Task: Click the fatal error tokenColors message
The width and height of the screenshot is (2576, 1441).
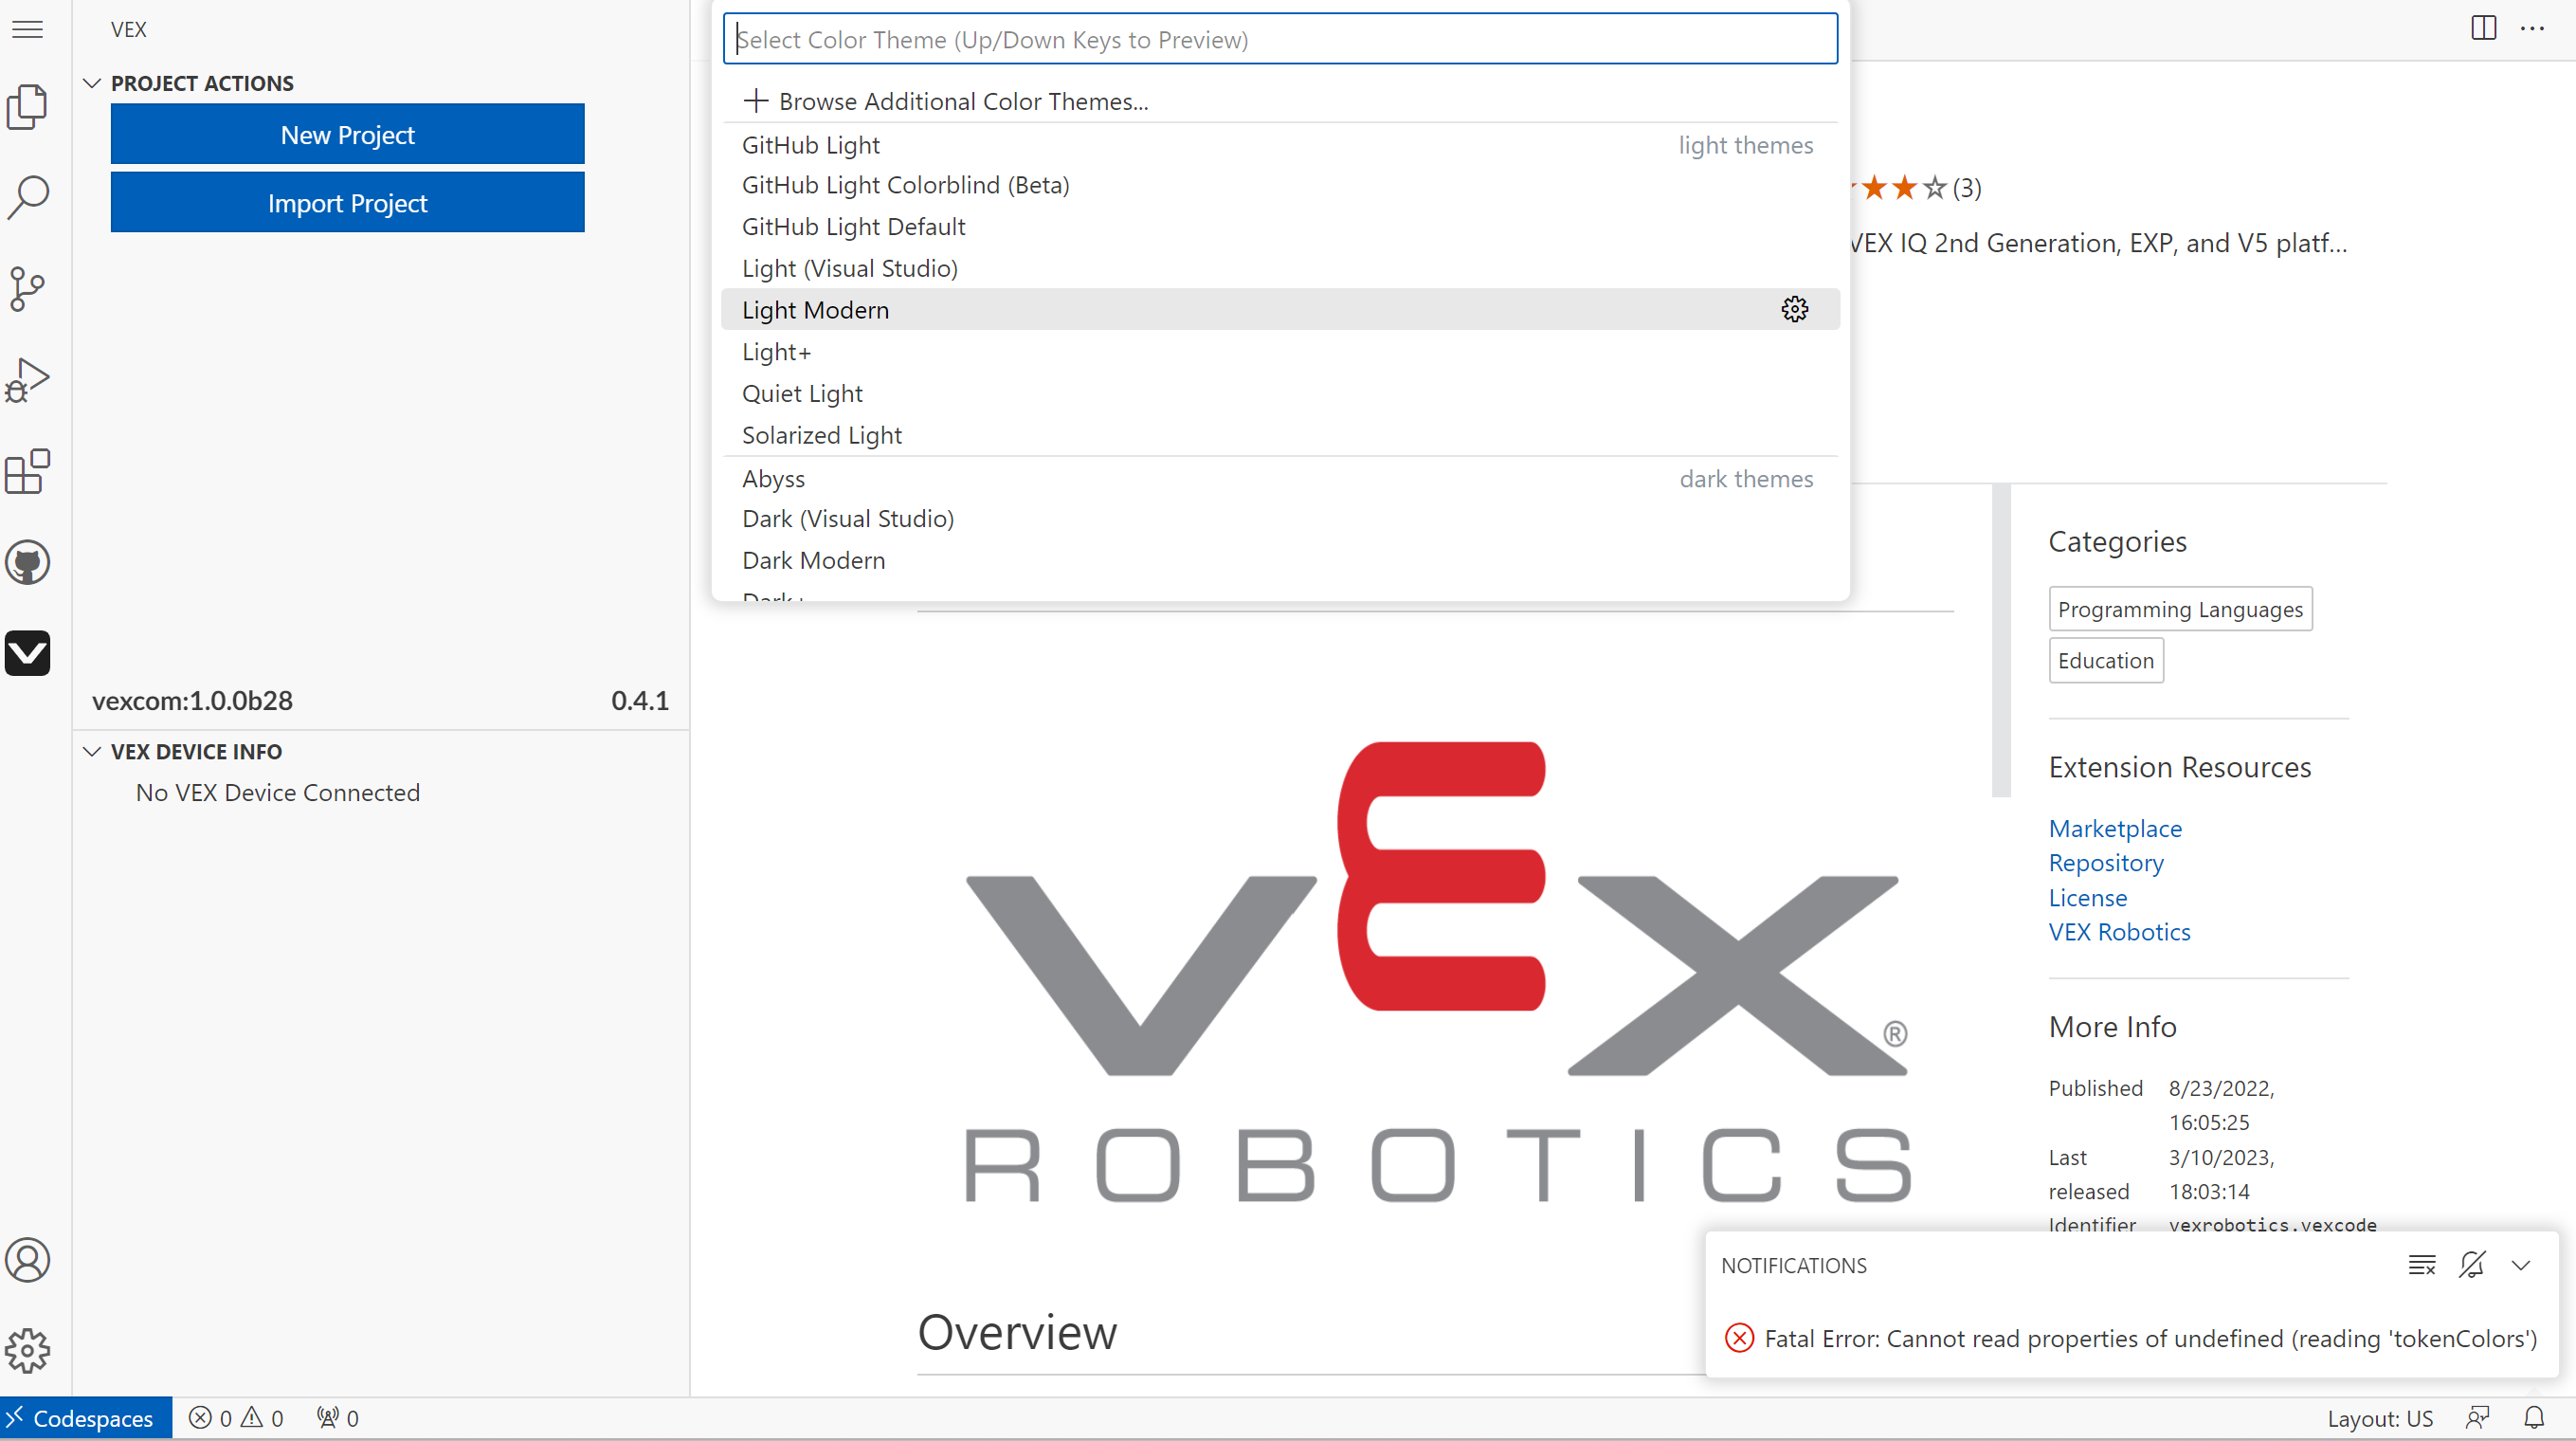Action: click(x=2151, y=1338)
